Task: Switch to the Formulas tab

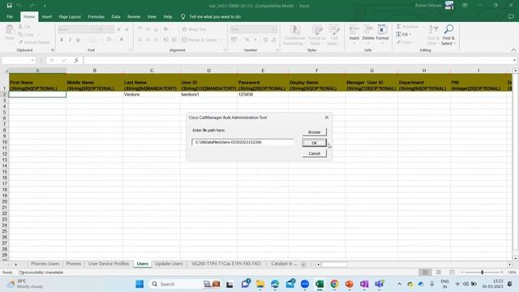Action: [x=96, y=16]
